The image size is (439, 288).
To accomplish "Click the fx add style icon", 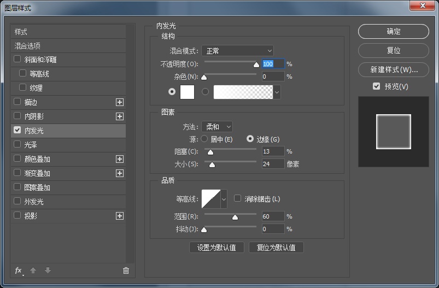I will [x=19, y=271].
